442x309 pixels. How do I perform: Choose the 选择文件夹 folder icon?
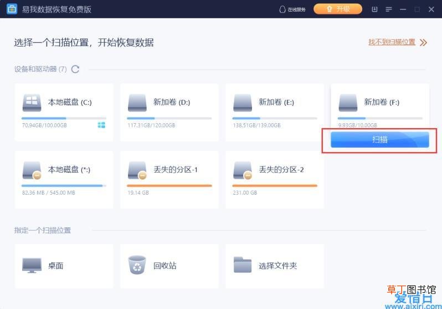(x=243, y=265)
